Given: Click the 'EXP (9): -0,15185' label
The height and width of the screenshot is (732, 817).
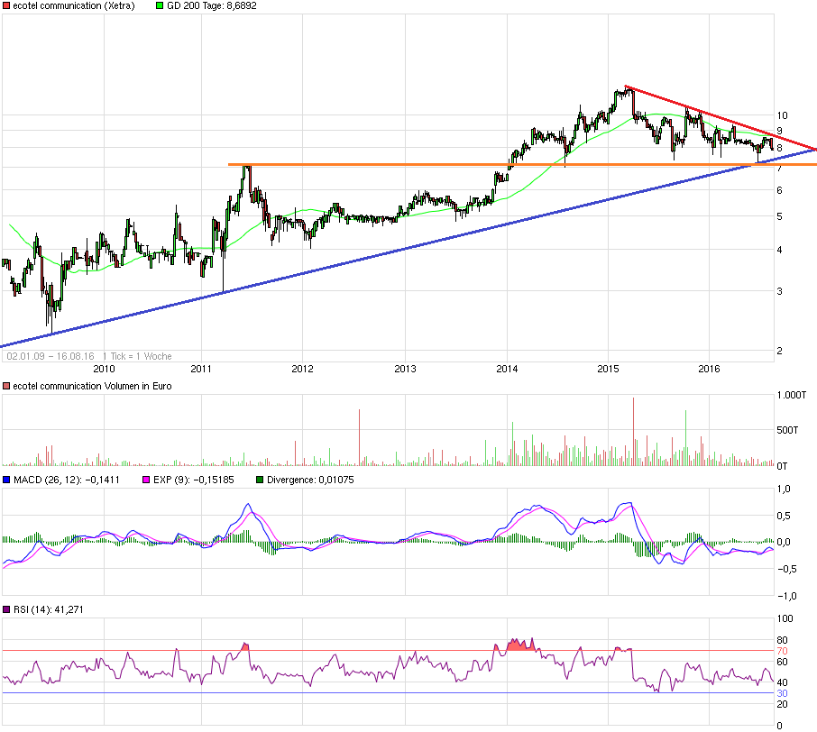Looking at the screenshot, I should [x=194, y=480].
